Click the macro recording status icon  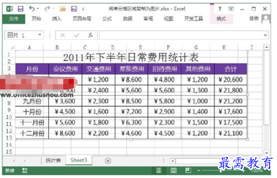pyautogui.click(x=24, y=170)
